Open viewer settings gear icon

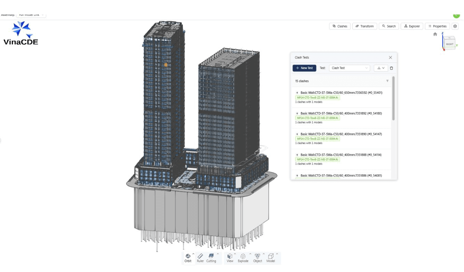click(x=455, y=26)
